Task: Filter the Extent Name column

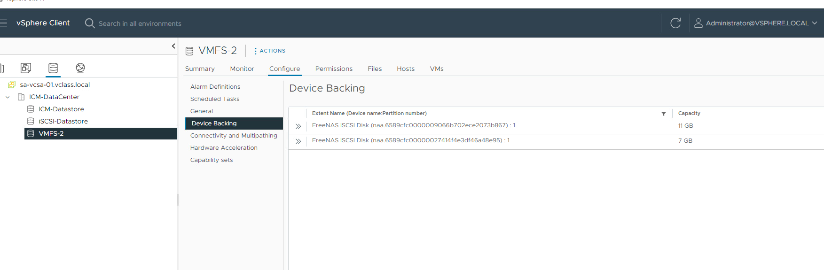Action: point(664,114)
